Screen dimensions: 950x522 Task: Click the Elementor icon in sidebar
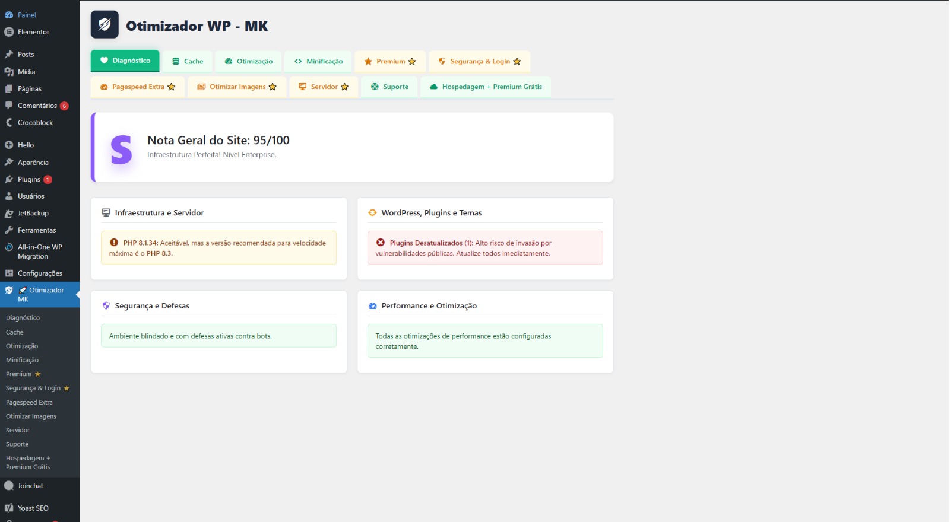pyautogui.click(x=9, y=32)
